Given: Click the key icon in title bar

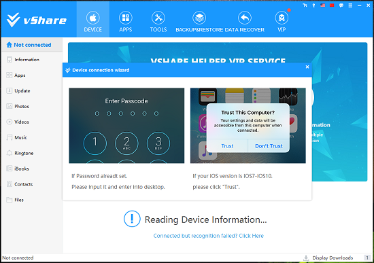Looking at the screenshot, I should point(313,5).
